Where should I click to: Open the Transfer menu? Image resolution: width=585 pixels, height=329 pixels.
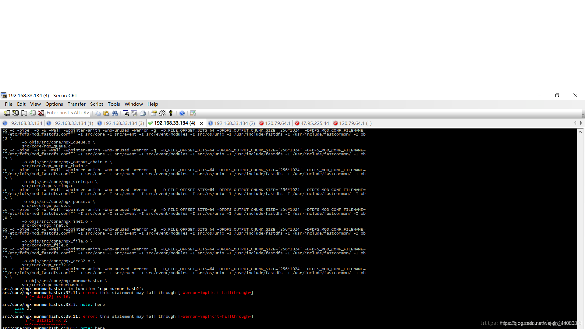pos(76,104)
